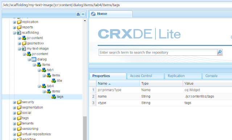Focus the repository search term field
This screenshot has height=140, width=232.
pos(158,52)
